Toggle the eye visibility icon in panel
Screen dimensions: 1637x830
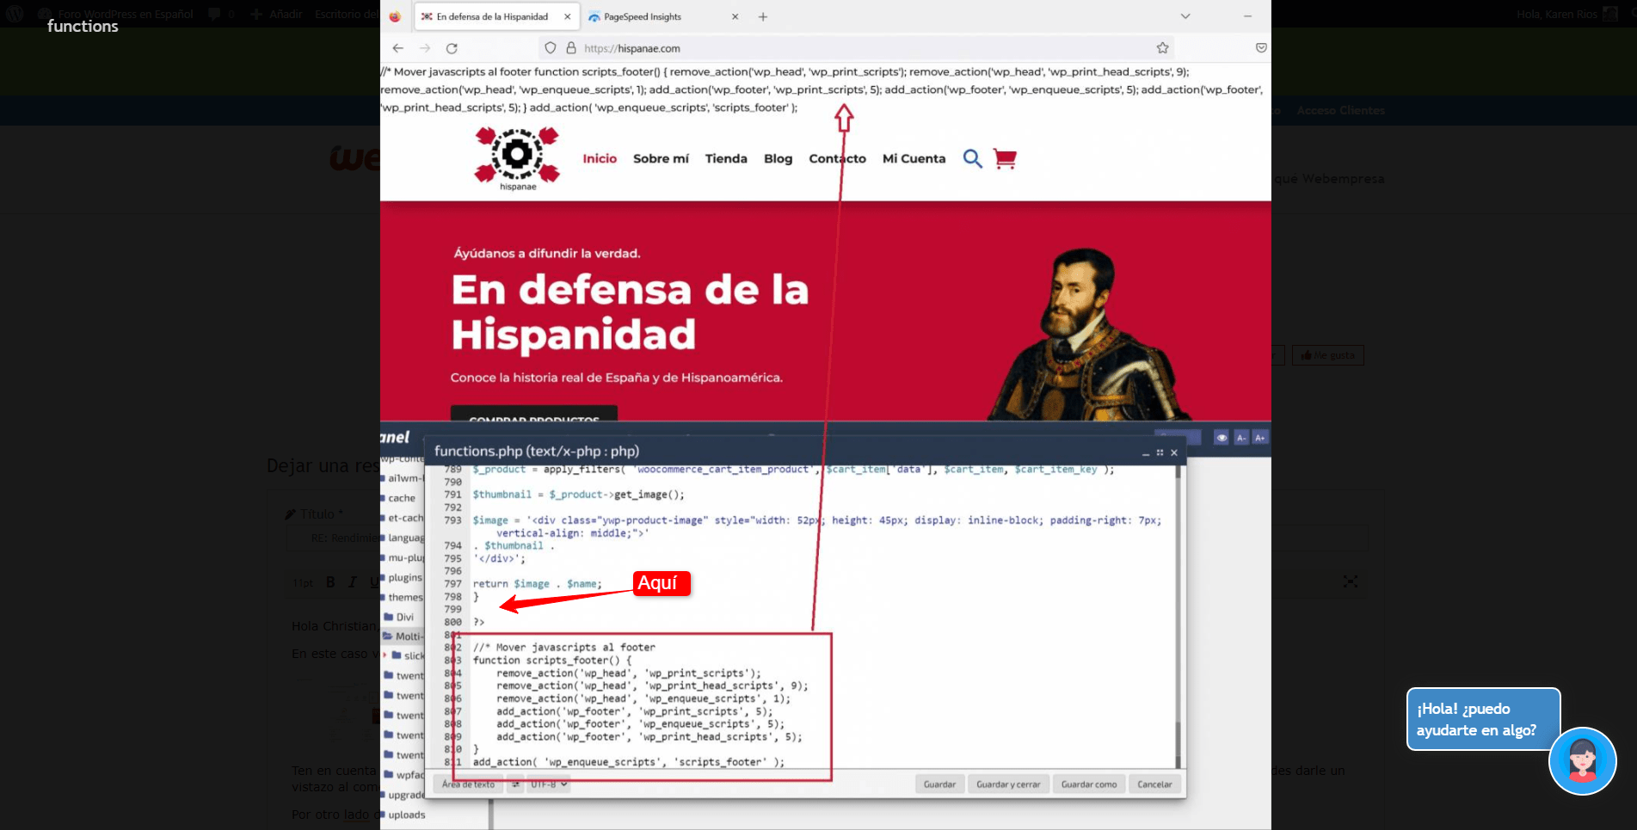(x=1222, y=438)
